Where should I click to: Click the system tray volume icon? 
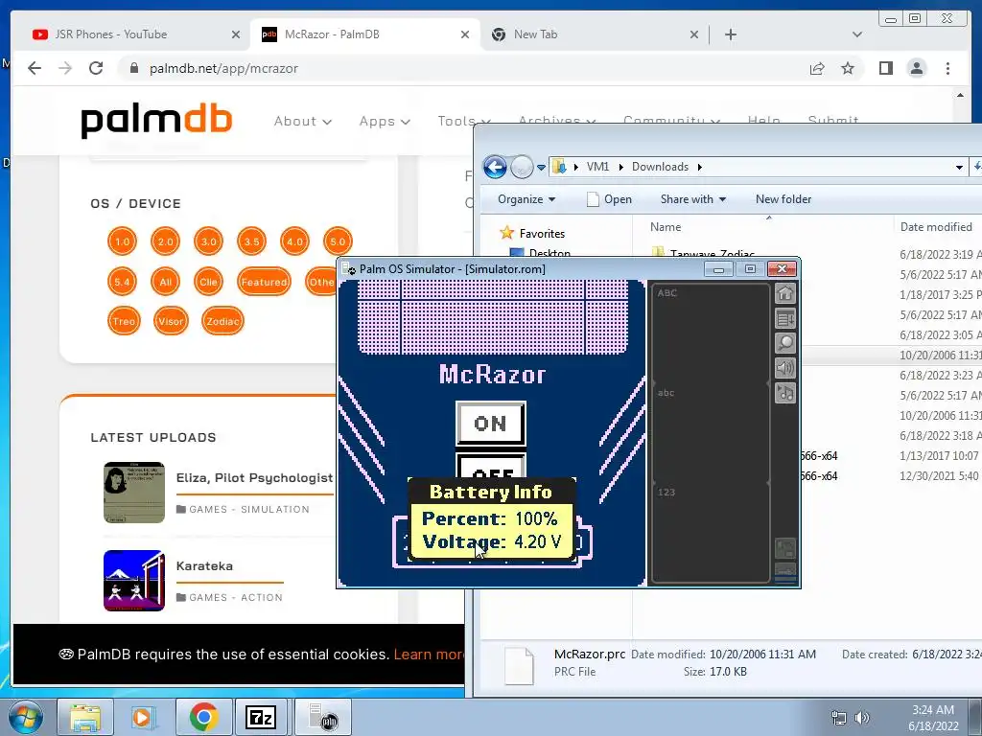(862, 718)
